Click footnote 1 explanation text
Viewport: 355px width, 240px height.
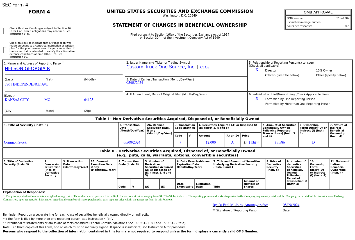tap(174, 198)
